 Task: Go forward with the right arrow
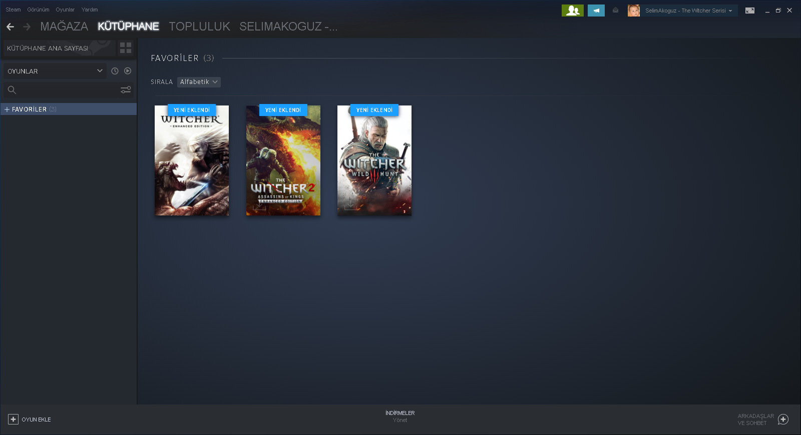point(27,26)
